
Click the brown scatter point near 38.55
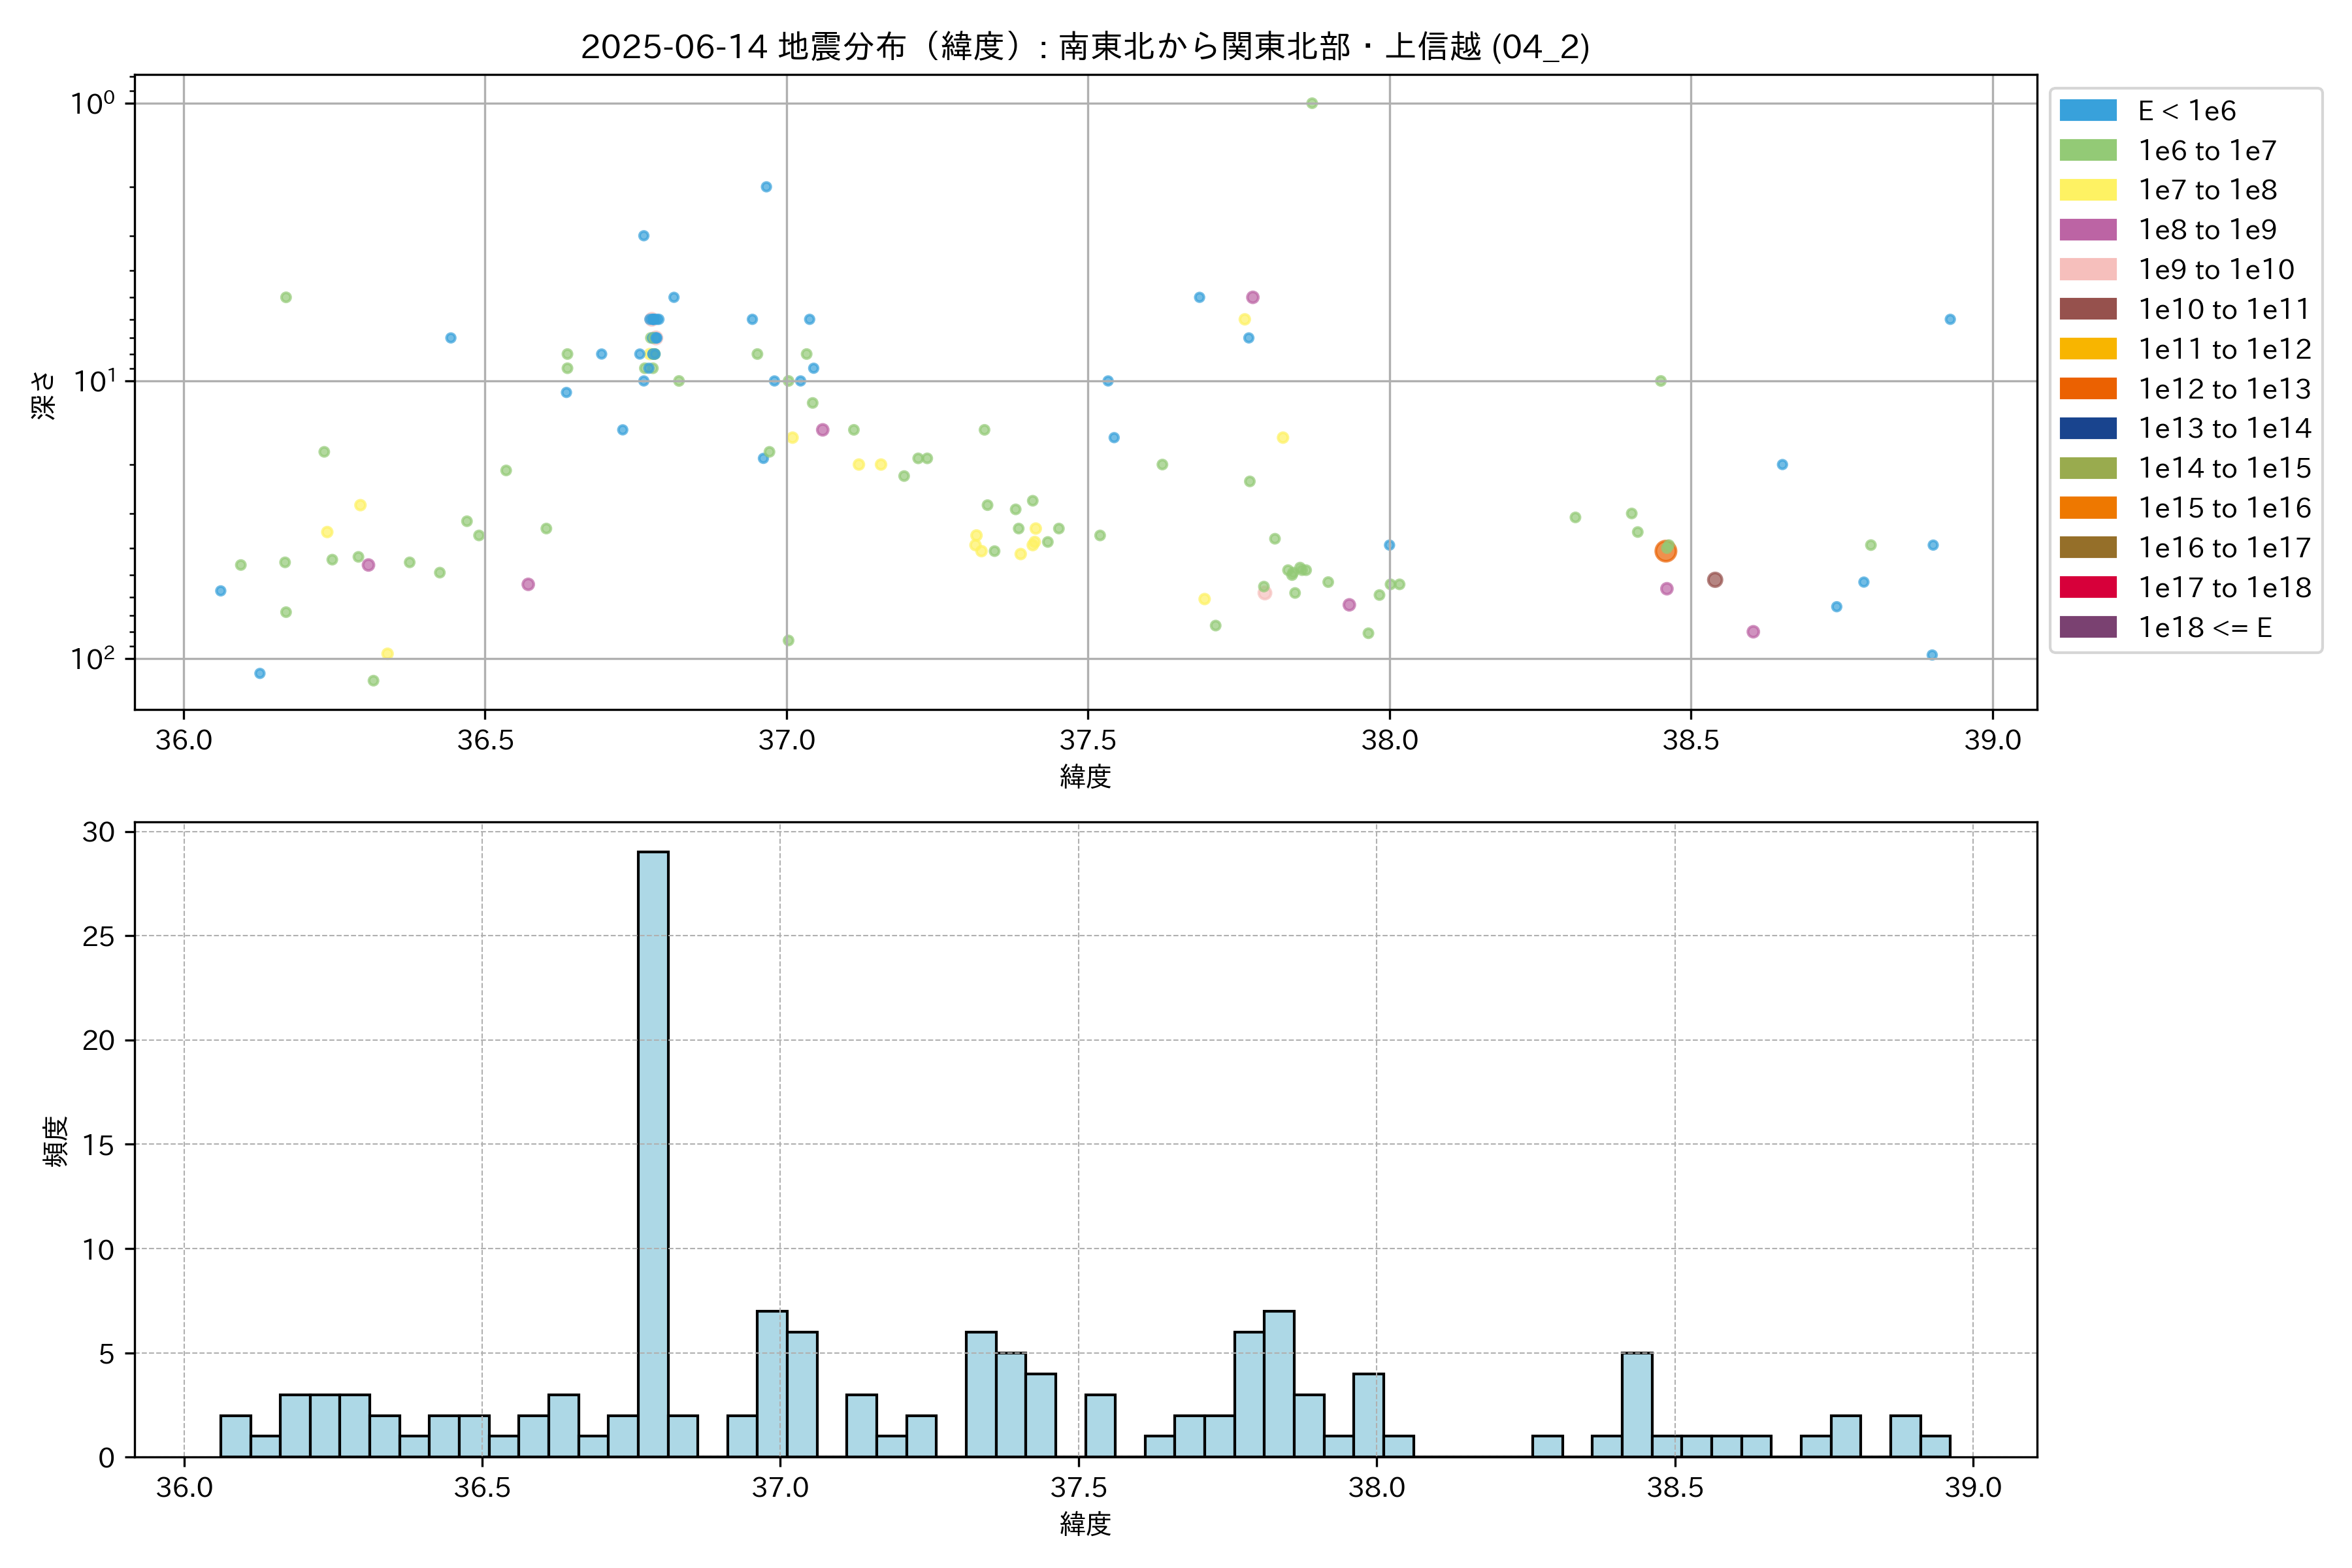click(x=1715, y=580)
